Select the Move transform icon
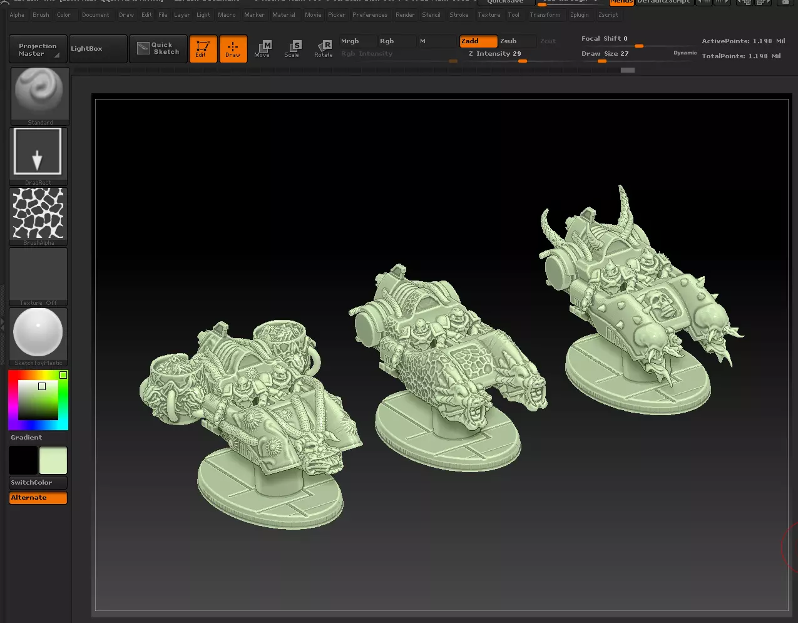Screen dimensions: 798x623 point(263,49)
